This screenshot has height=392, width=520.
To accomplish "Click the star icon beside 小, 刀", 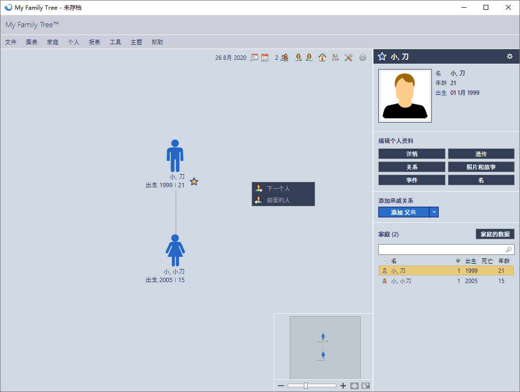I will (x=193, y=181).
